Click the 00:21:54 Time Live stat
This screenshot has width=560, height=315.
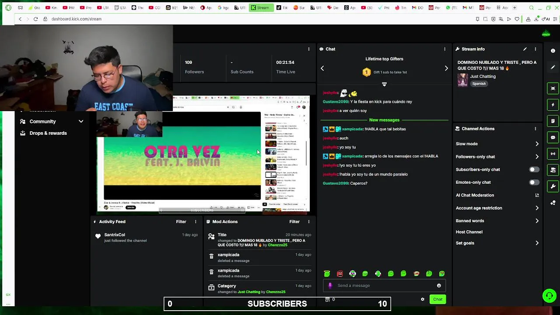point(285,67)
